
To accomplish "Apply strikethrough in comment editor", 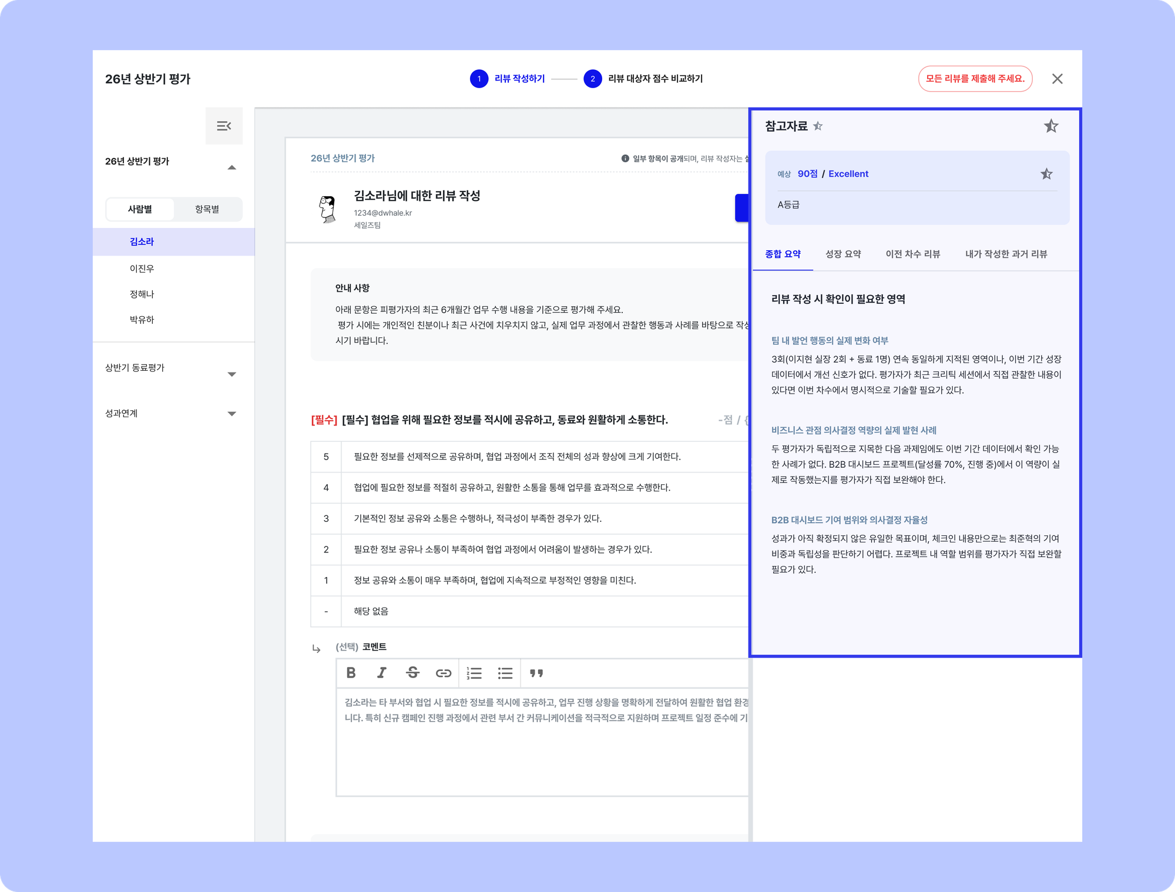I will pyautogui.click(x=413, y=673).
